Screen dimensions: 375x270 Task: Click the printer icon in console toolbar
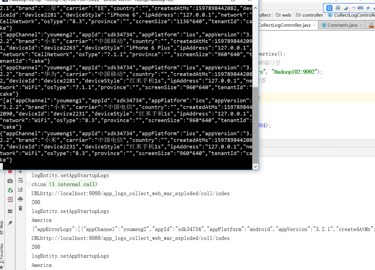[x=20, y=199]
